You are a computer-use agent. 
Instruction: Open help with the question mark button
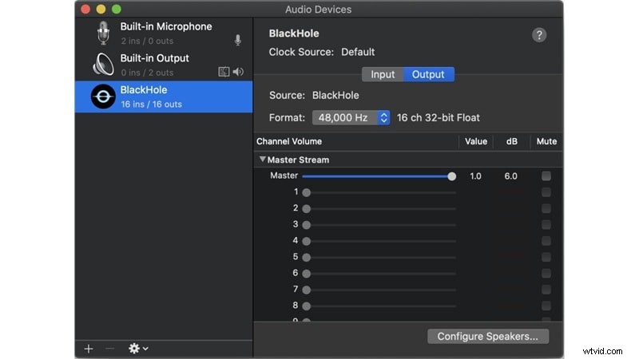(x=539, y=35)
